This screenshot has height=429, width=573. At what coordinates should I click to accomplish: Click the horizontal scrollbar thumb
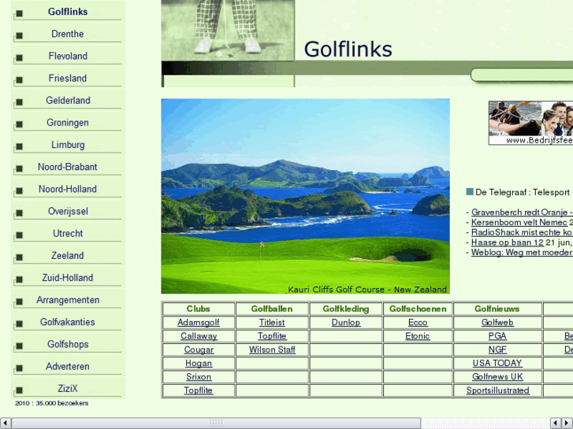pyautogui.click(x=216, y=423)
